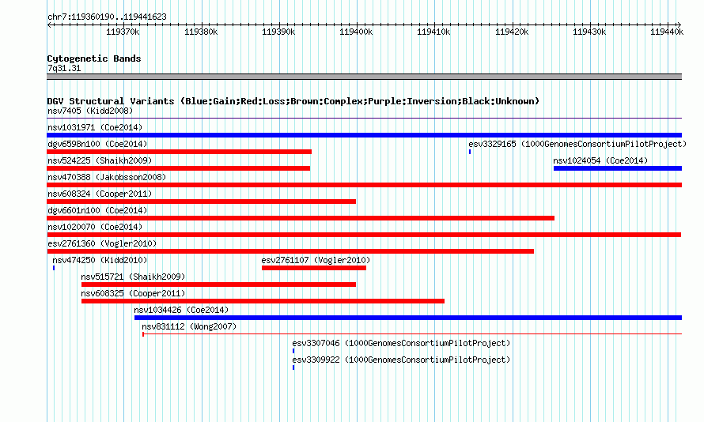Click the nsv524225 red loss bar
The image size is (704, 422).
click(178, 168)
